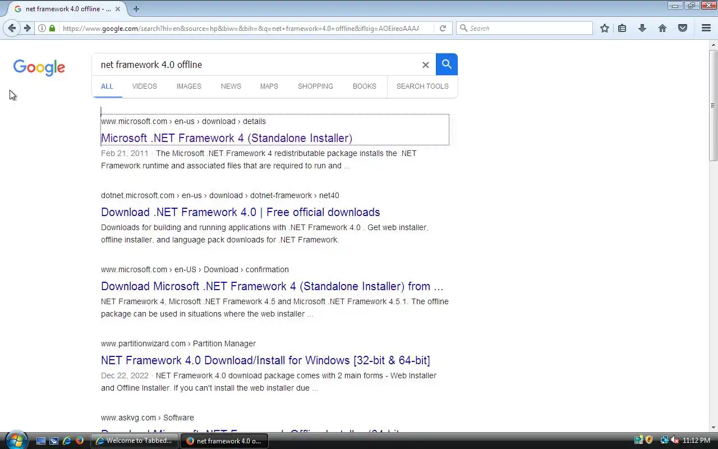Launch Firefox from quick launch icon
This screenshot has height=449, width=718.
(80, 441)
